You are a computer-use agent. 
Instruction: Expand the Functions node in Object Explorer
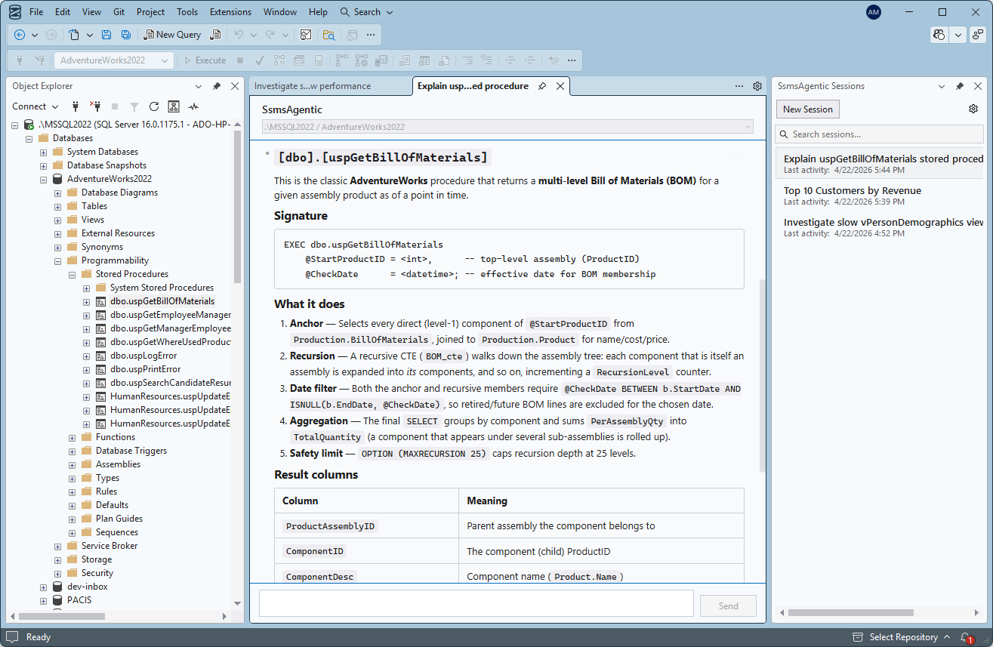click(72, 436)
